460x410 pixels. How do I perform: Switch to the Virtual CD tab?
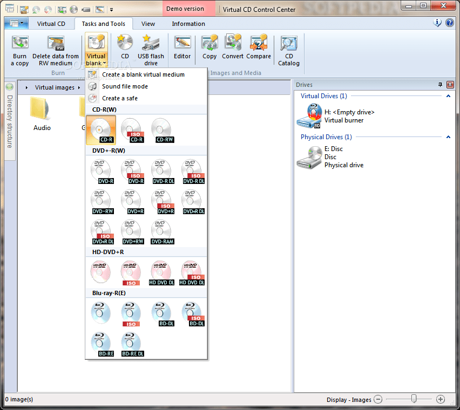click(51, 24)
